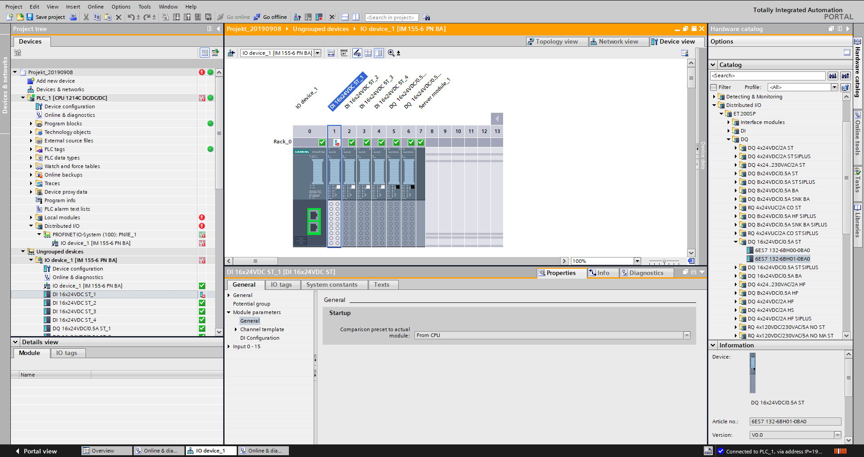Image resolution: width=864 pixels, height=457 pixels.
Task: Click the show address labels icon
Action: (x=357, y=53)
